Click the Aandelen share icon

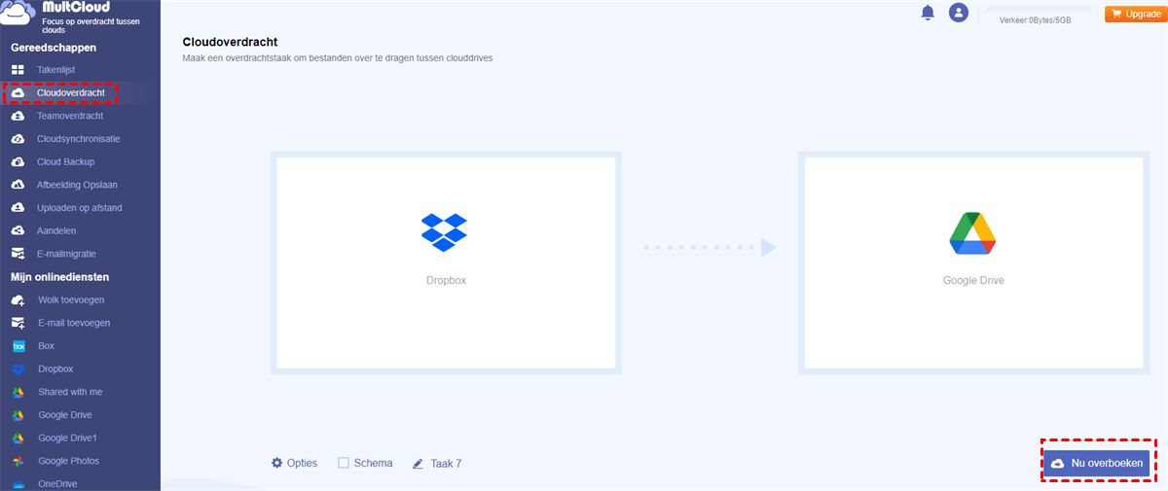pyautogui.click(x=18, y=231)
